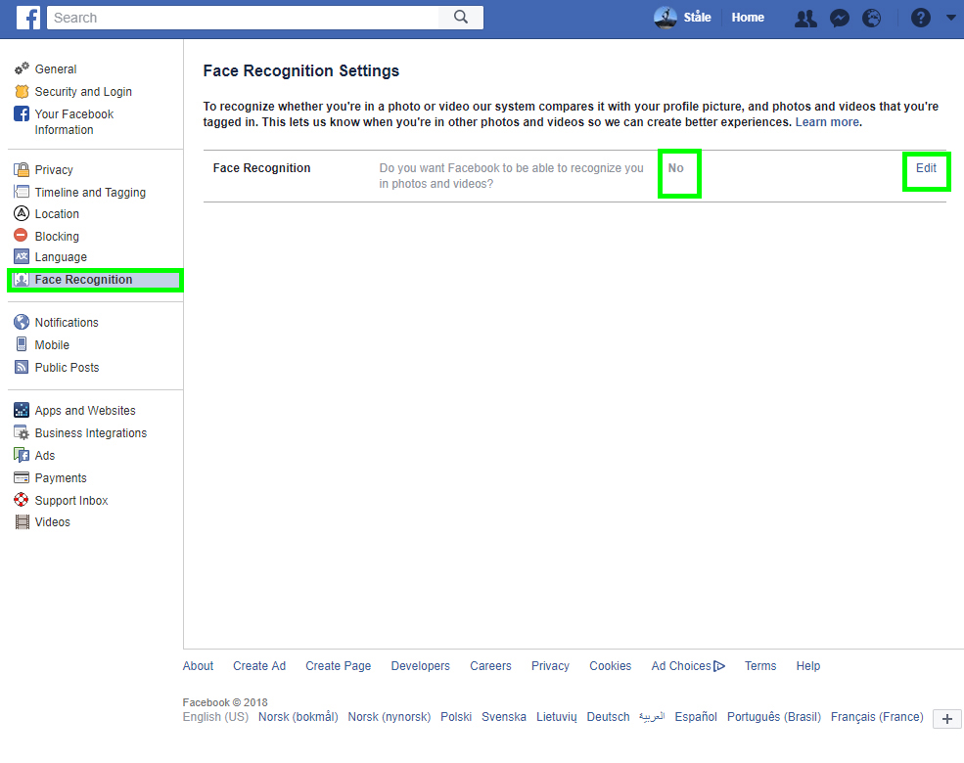Viewport: 964px width, 763px height.
Task: Go to Home in top bar
Action: pyautogui.click(x=748, y=18)
